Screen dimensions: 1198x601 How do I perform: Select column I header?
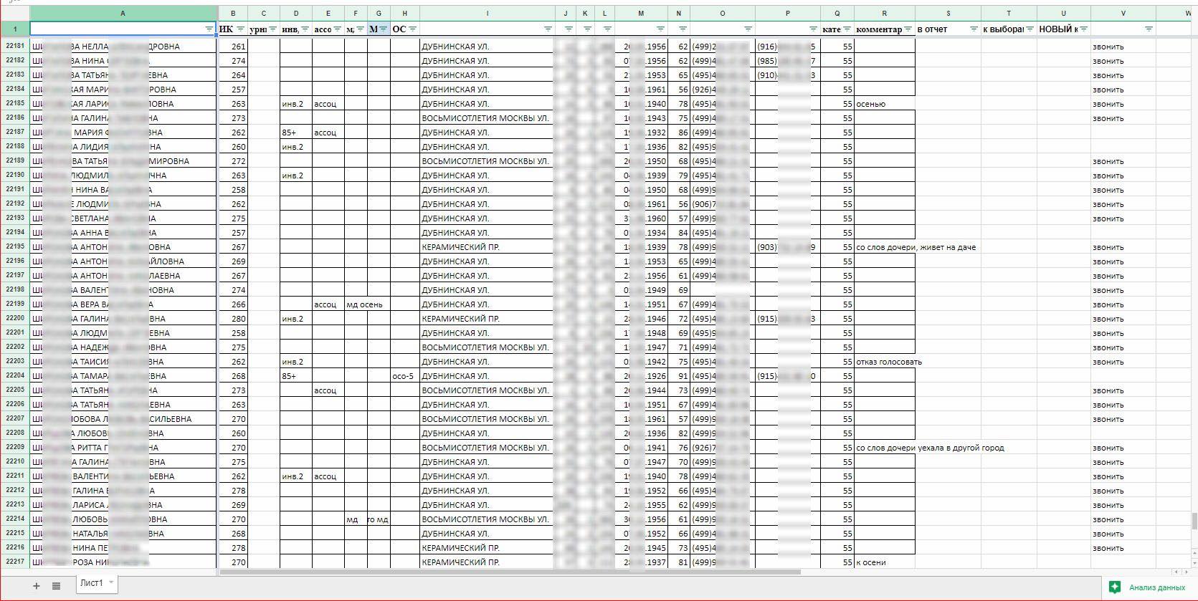(x=488, y=14)
